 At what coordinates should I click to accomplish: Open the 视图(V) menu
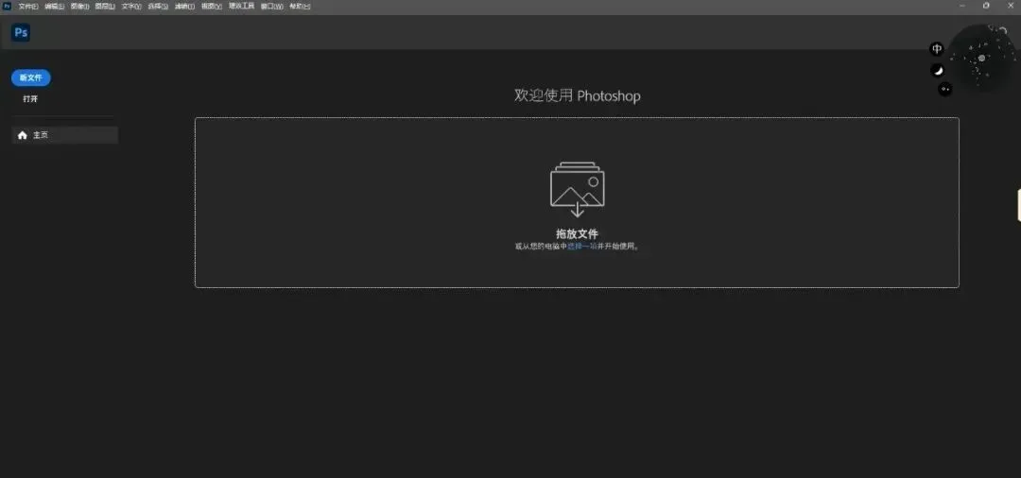[x=211, y=6]
